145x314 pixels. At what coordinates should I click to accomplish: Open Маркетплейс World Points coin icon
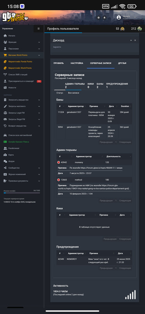point(5,68)
